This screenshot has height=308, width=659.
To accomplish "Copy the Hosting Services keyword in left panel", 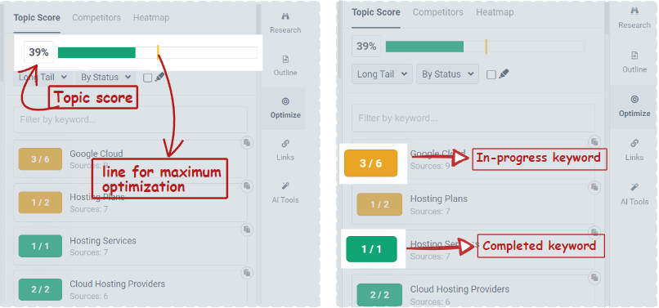I will [x=247, y=230].
